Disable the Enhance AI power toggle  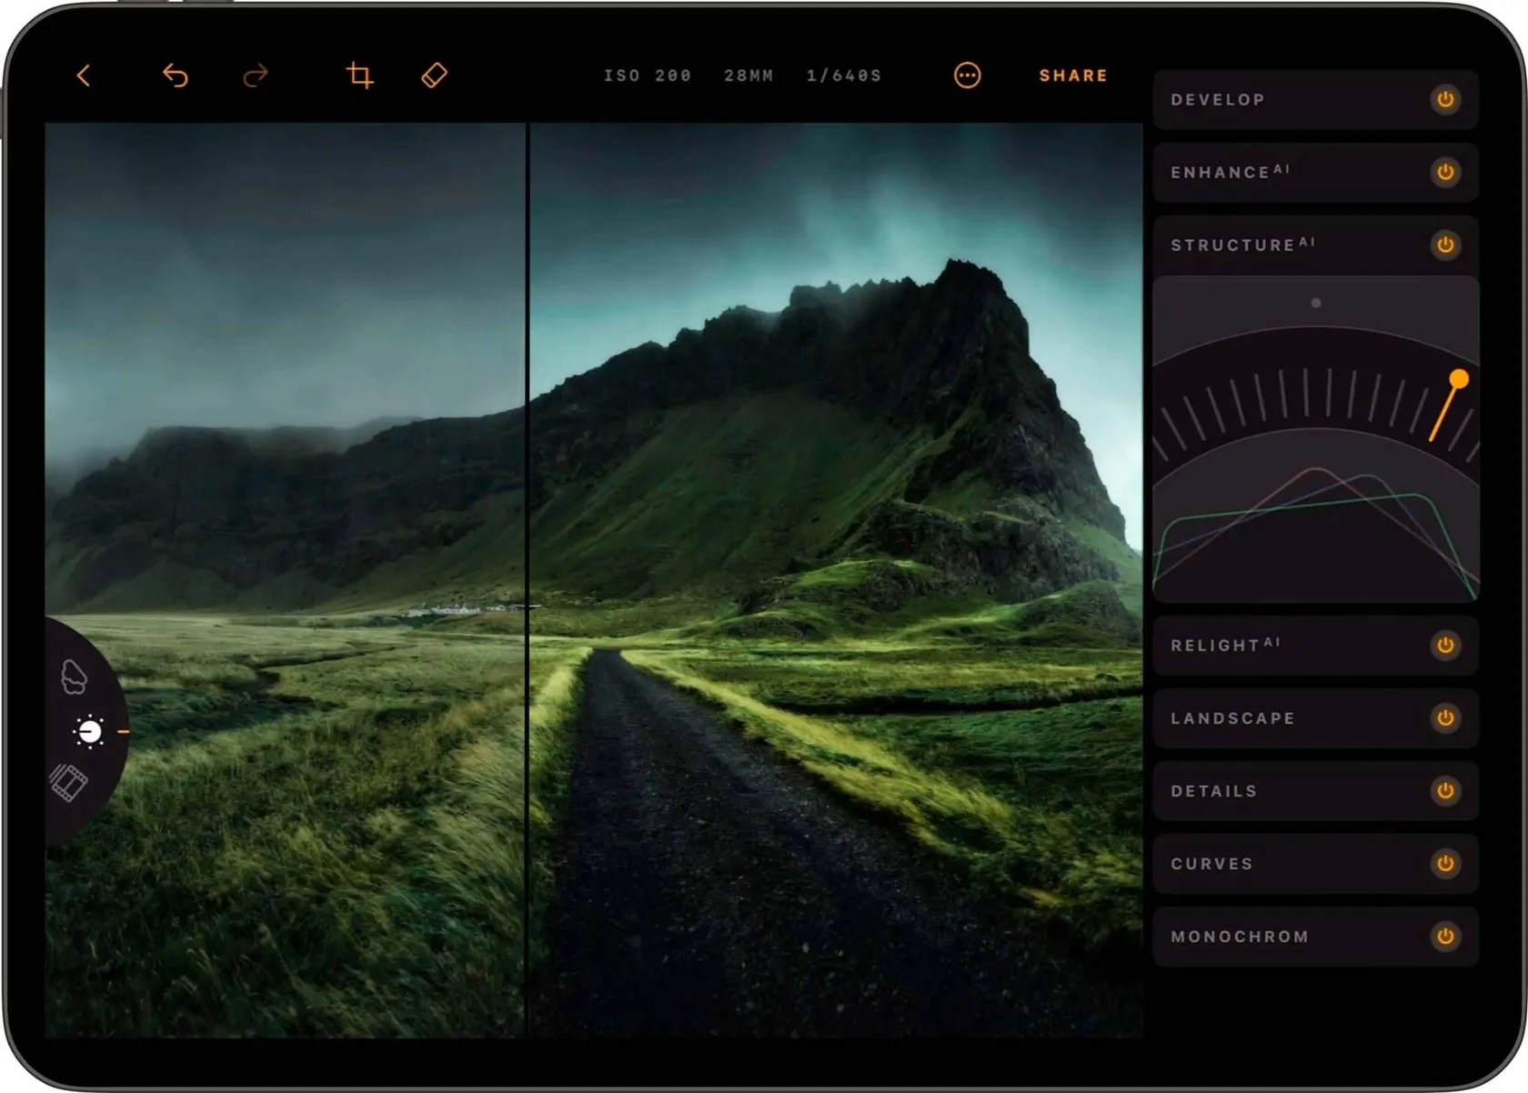click(x=1444, y=172)
